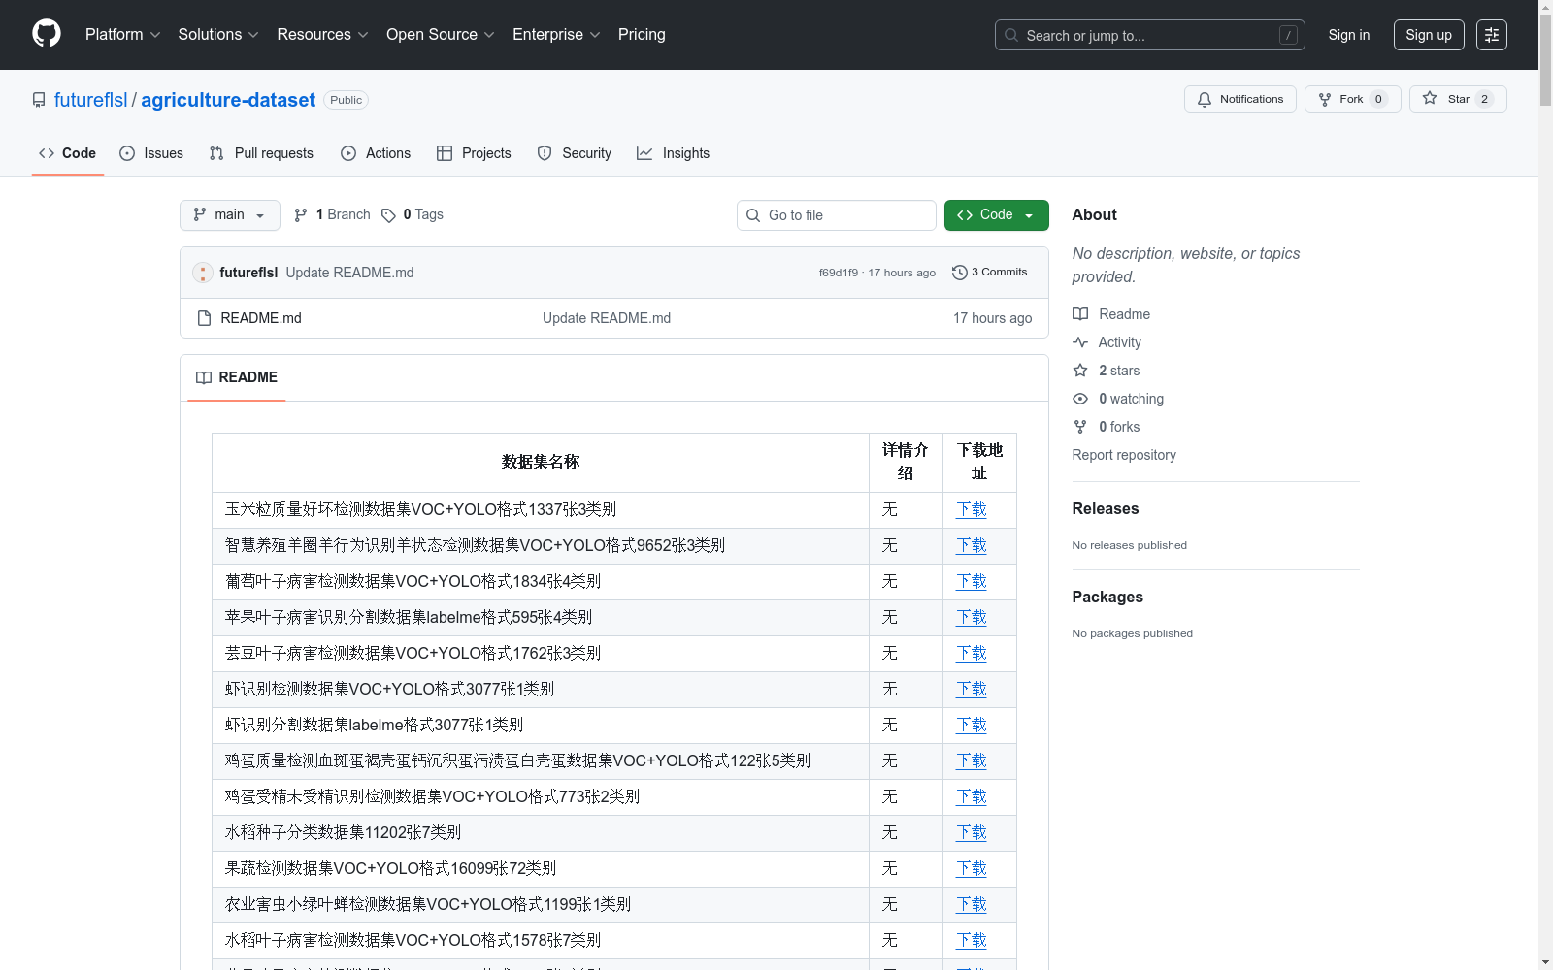Download the 果蔬检测数据集 16099张 dataset
This screenshot has width=1553, height=970.
click(972, 868)
